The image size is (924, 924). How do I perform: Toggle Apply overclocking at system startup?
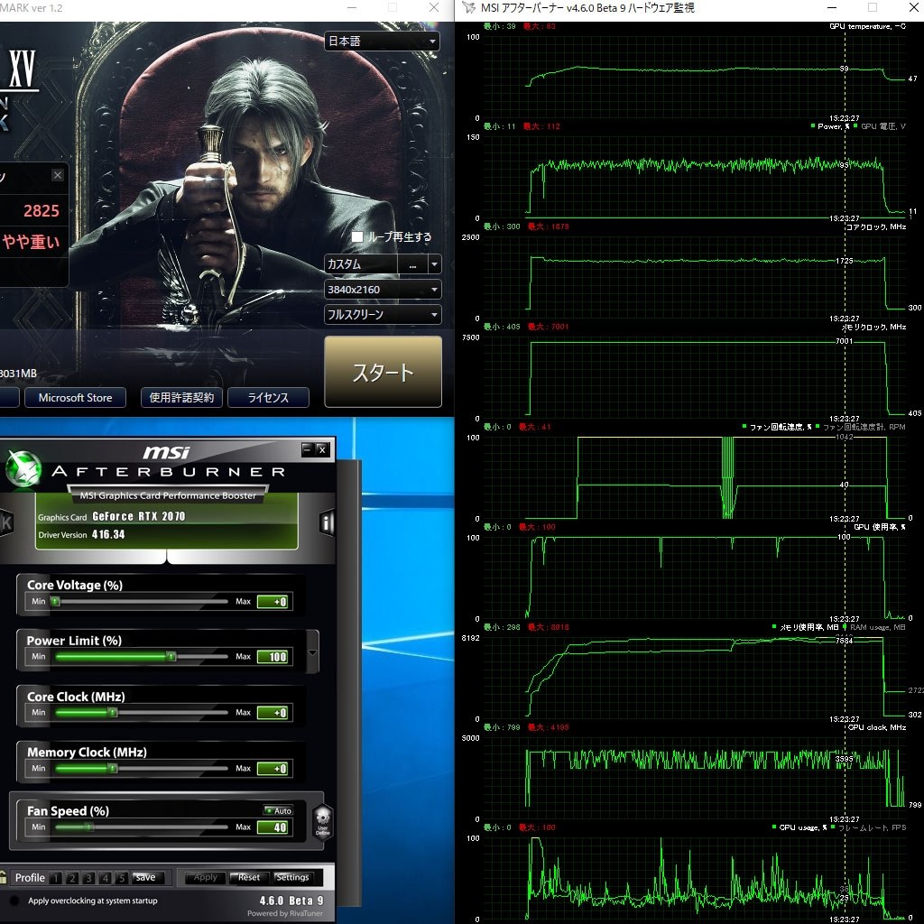[x=14, y=901]
